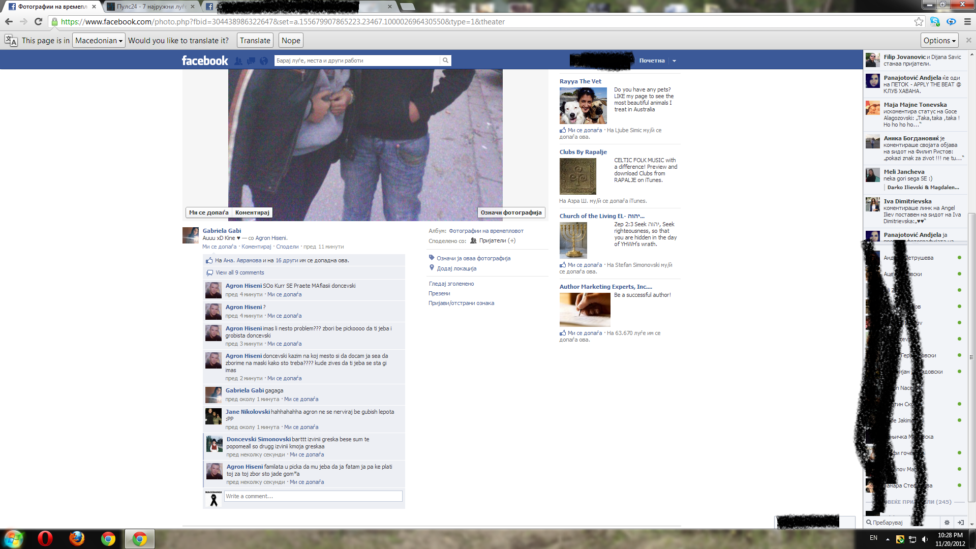The width and height of the screenshot is (976, 549).
Task: Open the Clubs By Rapalje ad title
Action: click(583, 152)
